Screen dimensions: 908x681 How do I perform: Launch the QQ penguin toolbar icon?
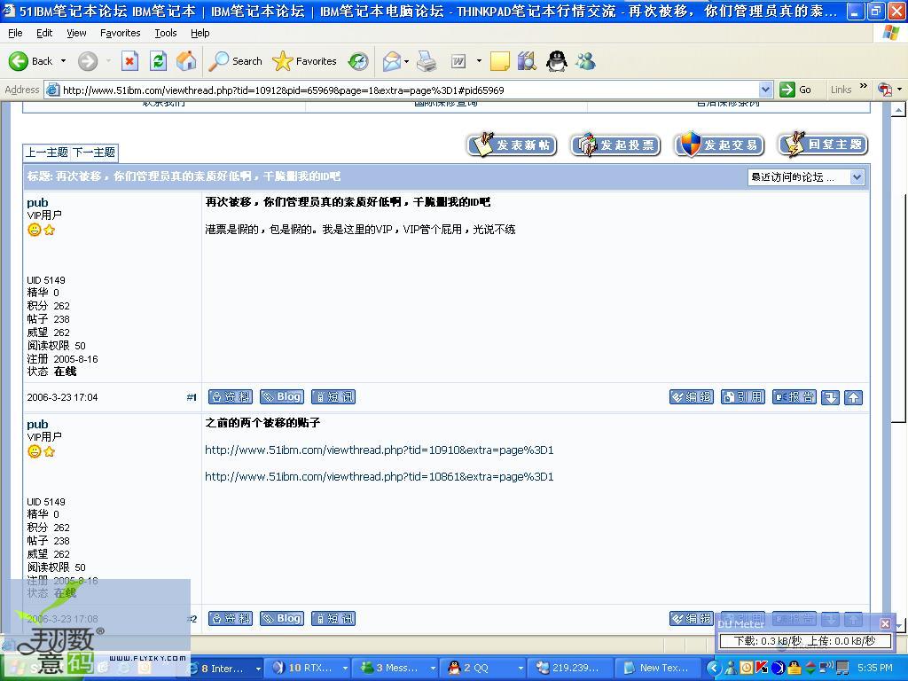coord(557,61)
